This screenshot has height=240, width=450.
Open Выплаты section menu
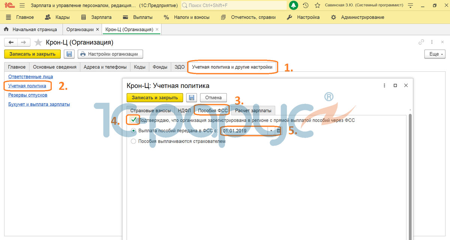pyautogui.click(x=138, y=17)
